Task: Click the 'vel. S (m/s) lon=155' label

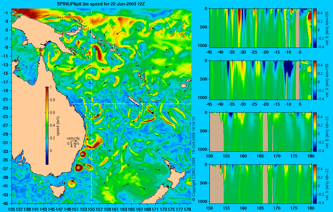Action: 327,80
